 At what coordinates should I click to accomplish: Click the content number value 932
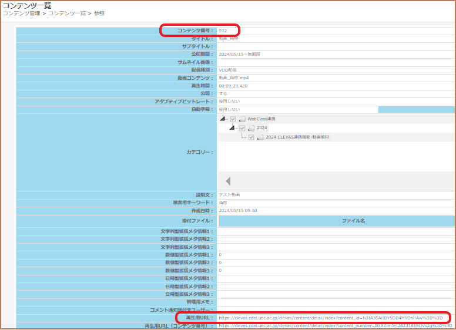[223, 31]
